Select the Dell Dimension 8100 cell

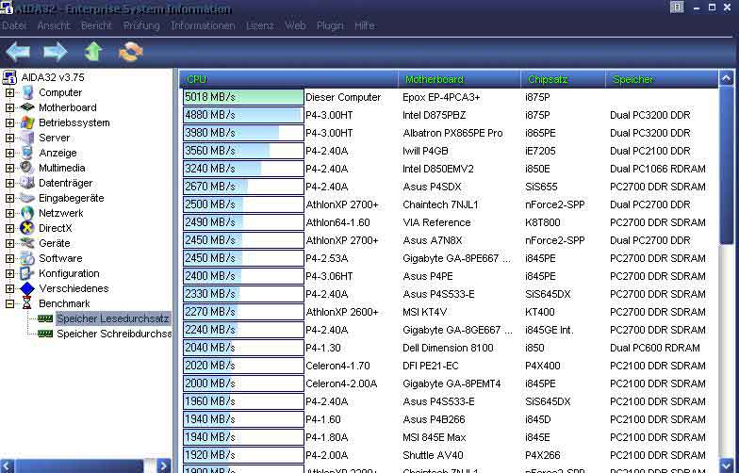pyautogui.click(x=448, y=349)
